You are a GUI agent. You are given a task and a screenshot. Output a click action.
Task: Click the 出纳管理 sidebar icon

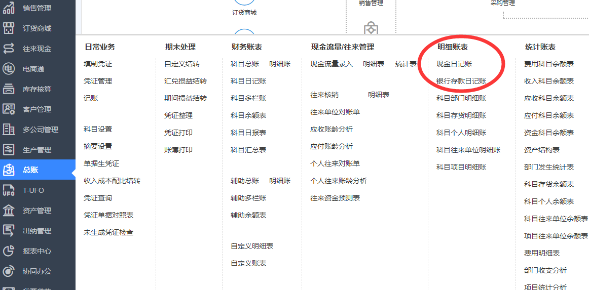pyautogui.click(x=9, y=231)
